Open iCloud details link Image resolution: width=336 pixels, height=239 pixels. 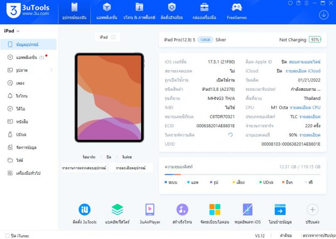tap(302, 71)
